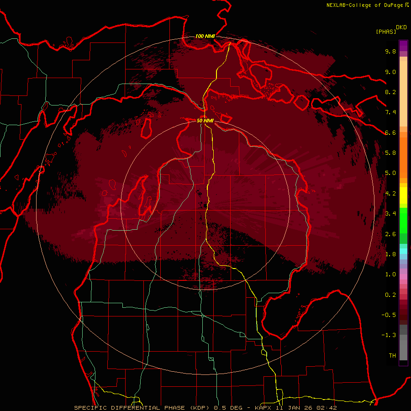Click the KAPX 11 JAN 26 02:42 timestamp
Viewport: 411px width, 411px height.
295,408
